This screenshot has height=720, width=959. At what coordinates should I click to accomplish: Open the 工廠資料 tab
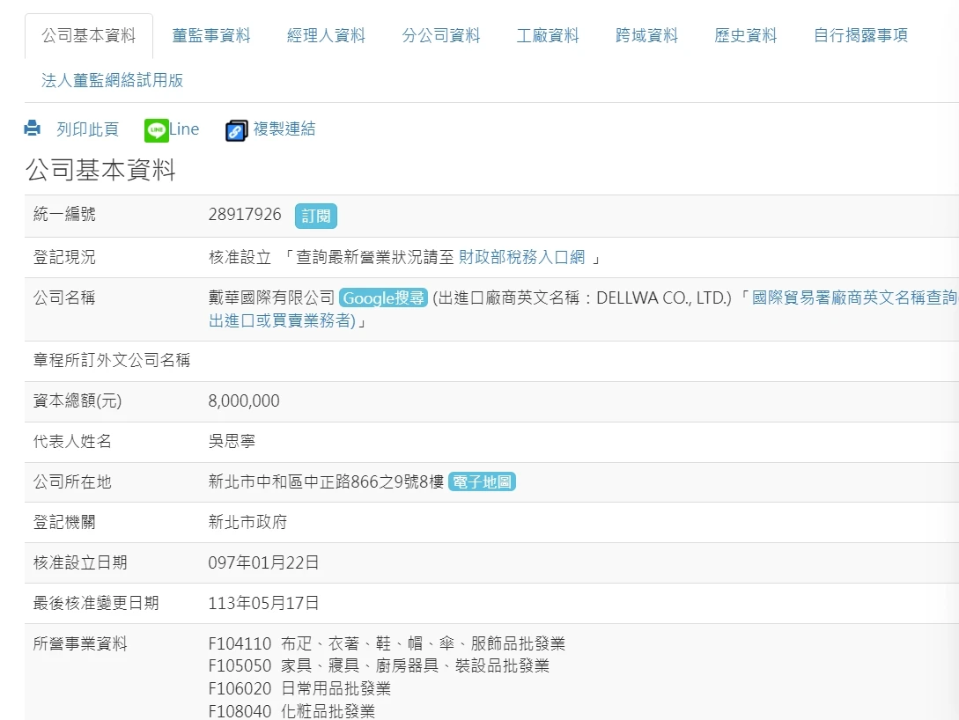(x=548, y=36)
